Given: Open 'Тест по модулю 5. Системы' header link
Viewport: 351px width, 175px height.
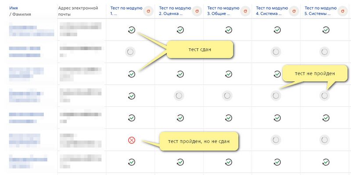Looking at the screenshot, I should (320, 11).
